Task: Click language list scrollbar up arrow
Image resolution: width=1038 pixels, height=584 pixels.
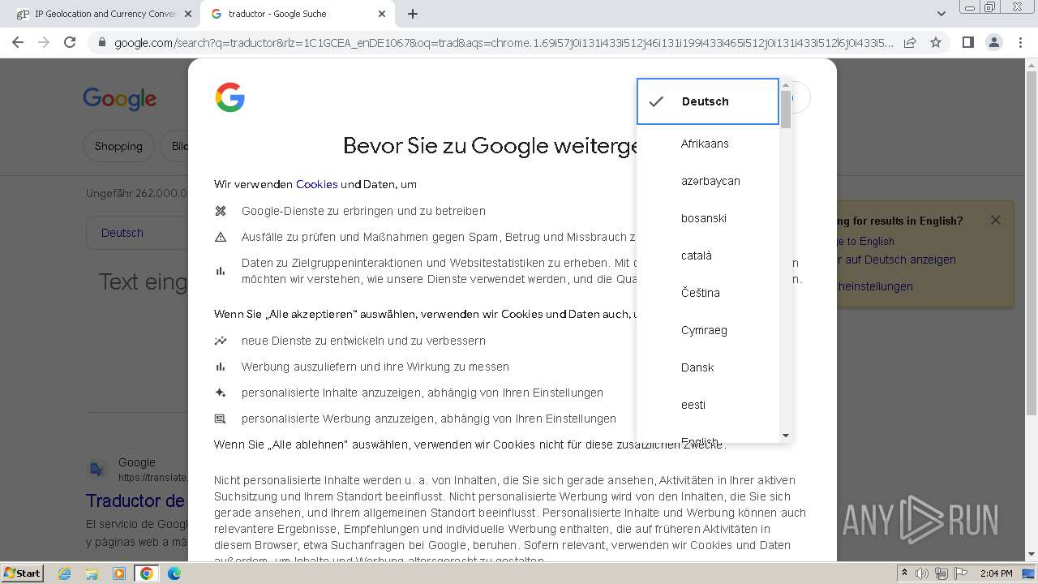Action: pos(785,84)
